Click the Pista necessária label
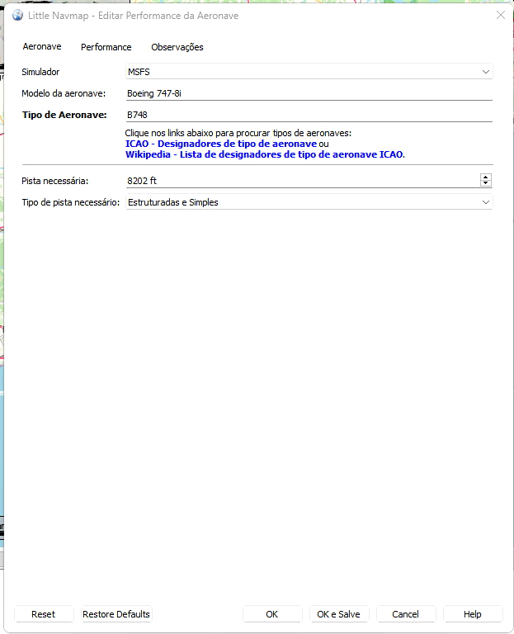 point(55,181)
